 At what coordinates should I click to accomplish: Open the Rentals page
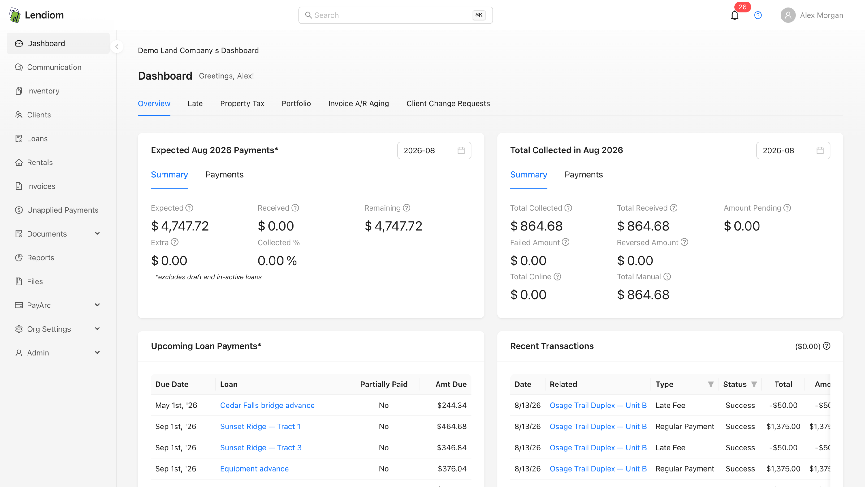pos(58,162)
